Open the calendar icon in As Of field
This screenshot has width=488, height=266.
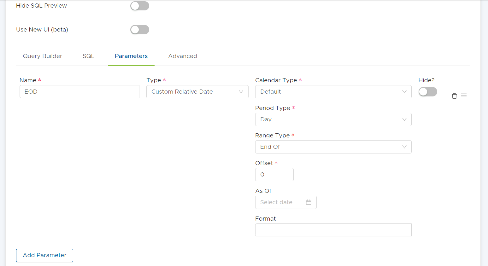click(x=309, y=202)
